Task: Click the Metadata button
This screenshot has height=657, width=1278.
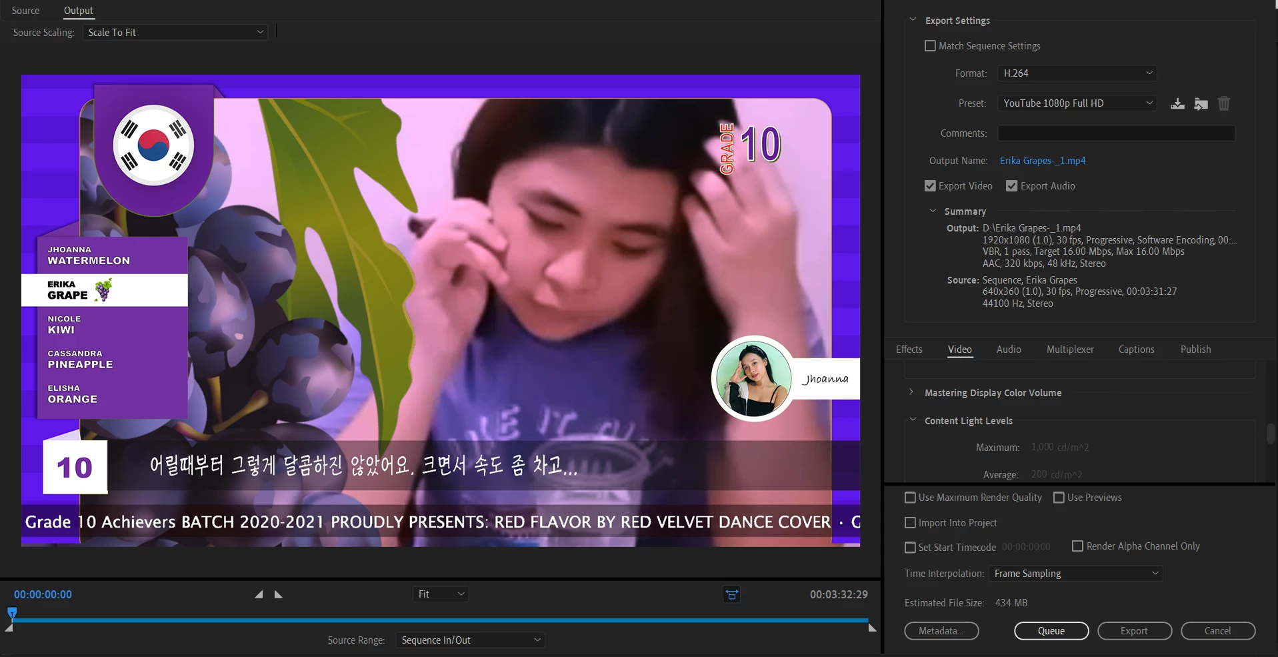Action: pos(941,631)
